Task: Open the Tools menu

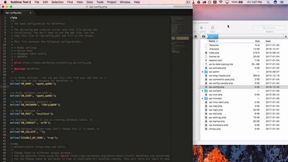Action: pyautogui.click(x=100, y=2)
